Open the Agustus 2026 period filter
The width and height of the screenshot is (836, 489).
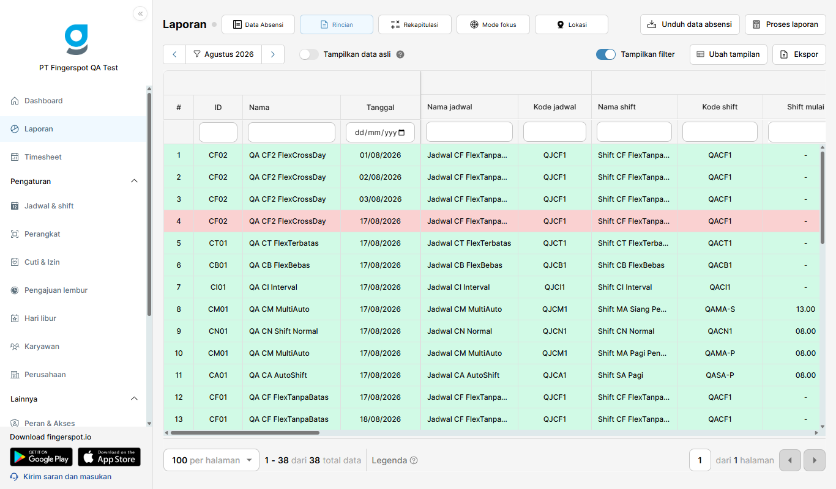click(x=223, y=54)
